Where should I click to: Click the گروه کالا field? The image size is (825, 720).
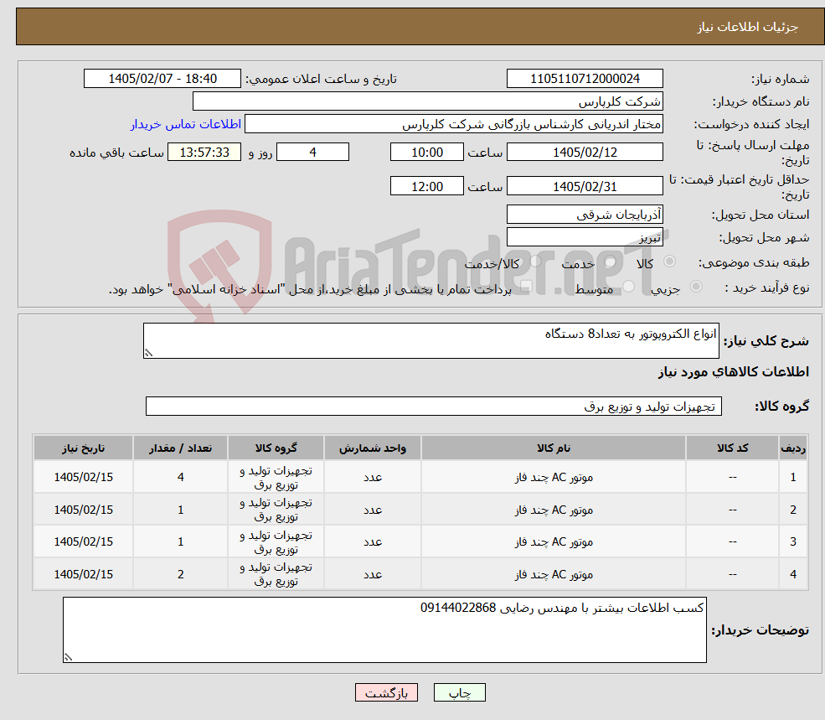coord(434,406)
